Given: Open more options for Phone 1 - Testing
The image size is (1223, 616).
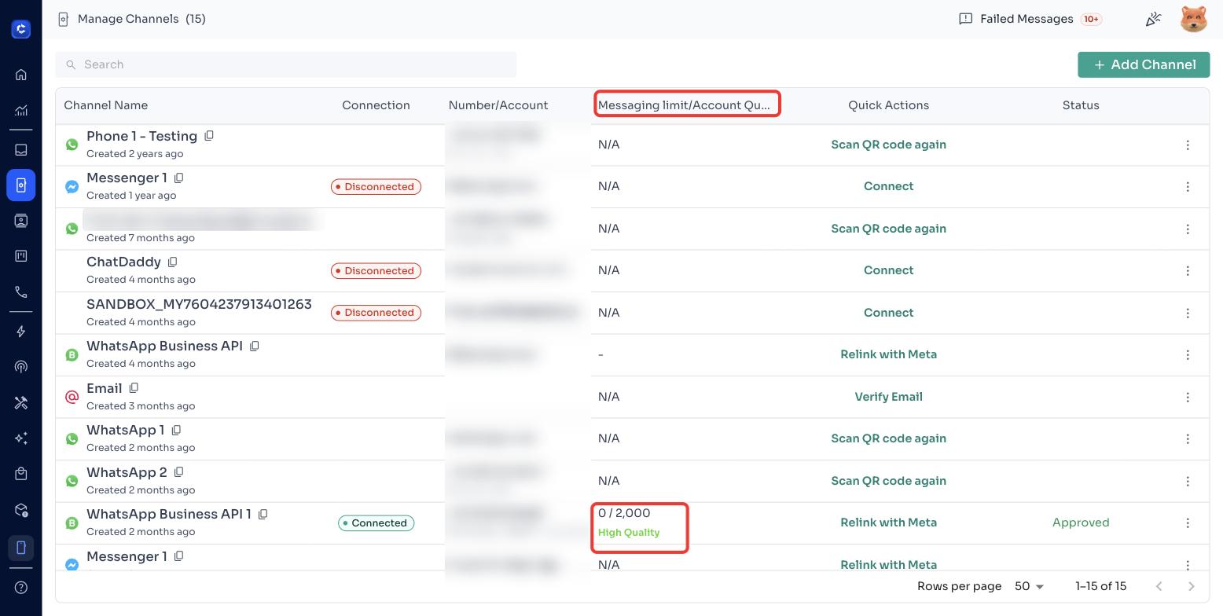Looking at the screenshot, I should (x=1188, y=145).
